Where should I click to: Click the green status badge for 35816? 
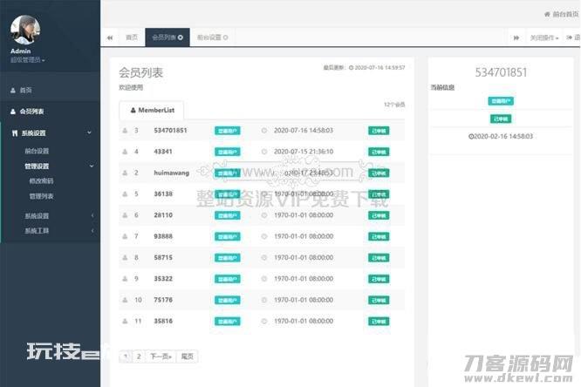(x=379, y=322)
